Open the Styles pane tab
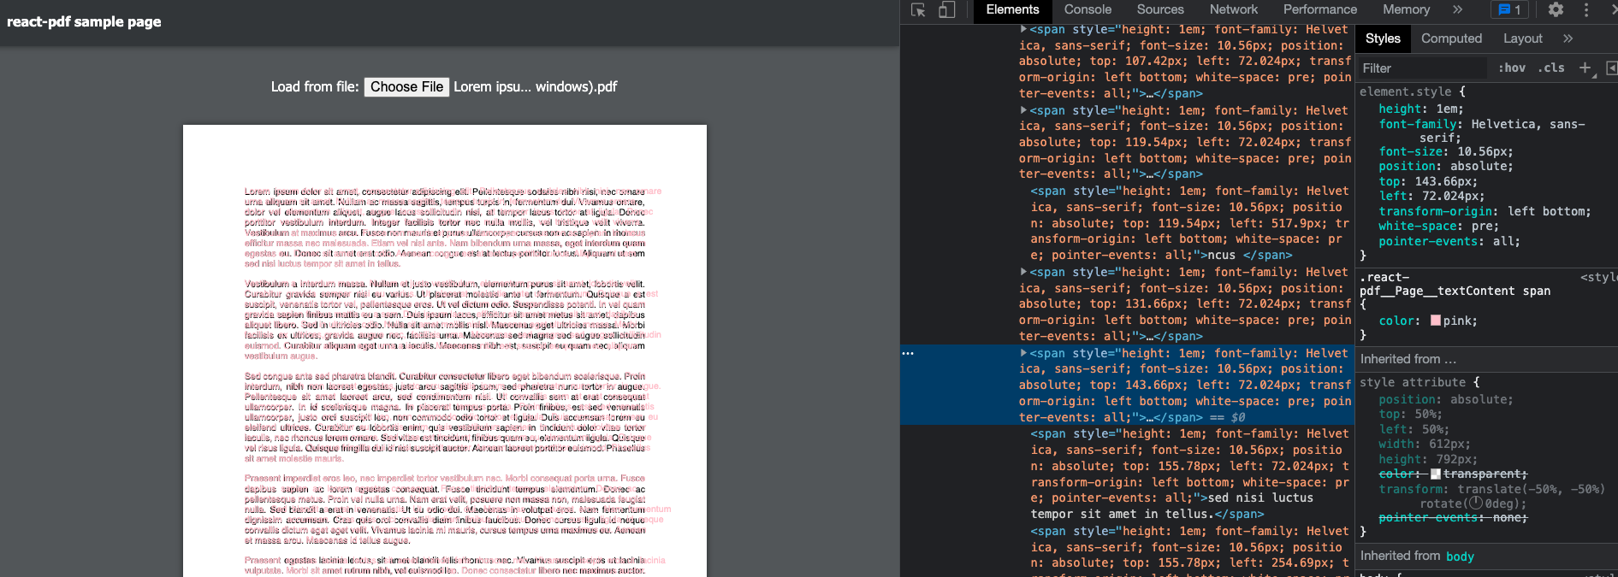The image size is (1618, 577). [x=1383, y=38]
